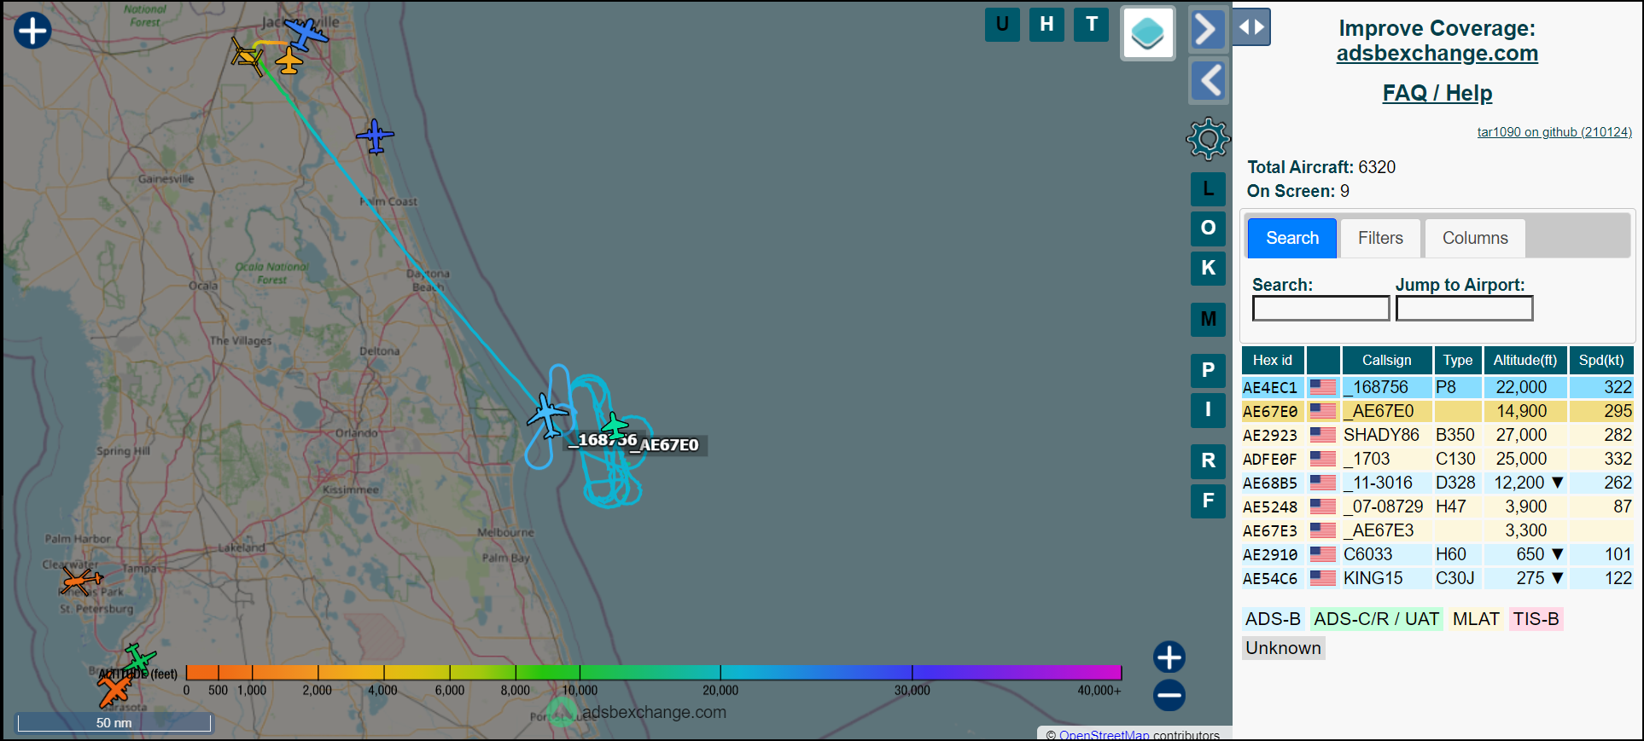Select orange helicopter icon near Clearwater

tap(79, 582)
